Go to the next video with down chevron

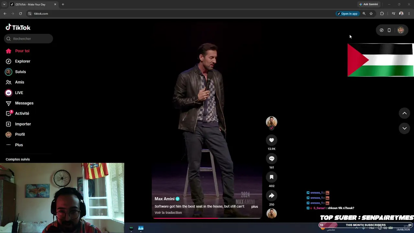404,128
